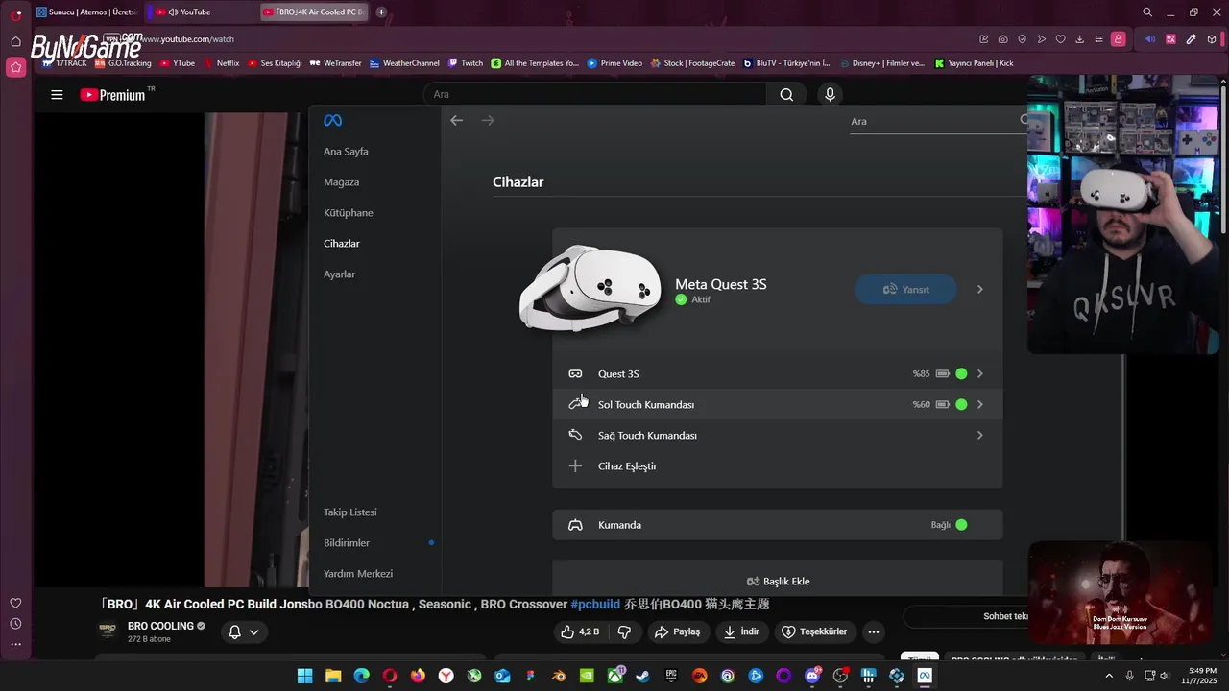This screenshot has height=691, width=1229.
Task: Open Windows Start menu
Action: tap(304, 676)
